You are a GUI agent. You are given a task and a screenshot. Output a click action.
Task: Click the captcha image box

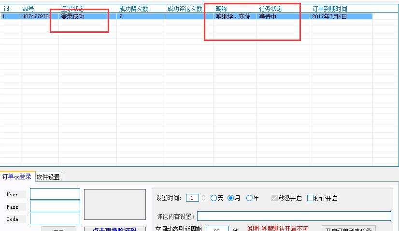[x=114, y=204]
